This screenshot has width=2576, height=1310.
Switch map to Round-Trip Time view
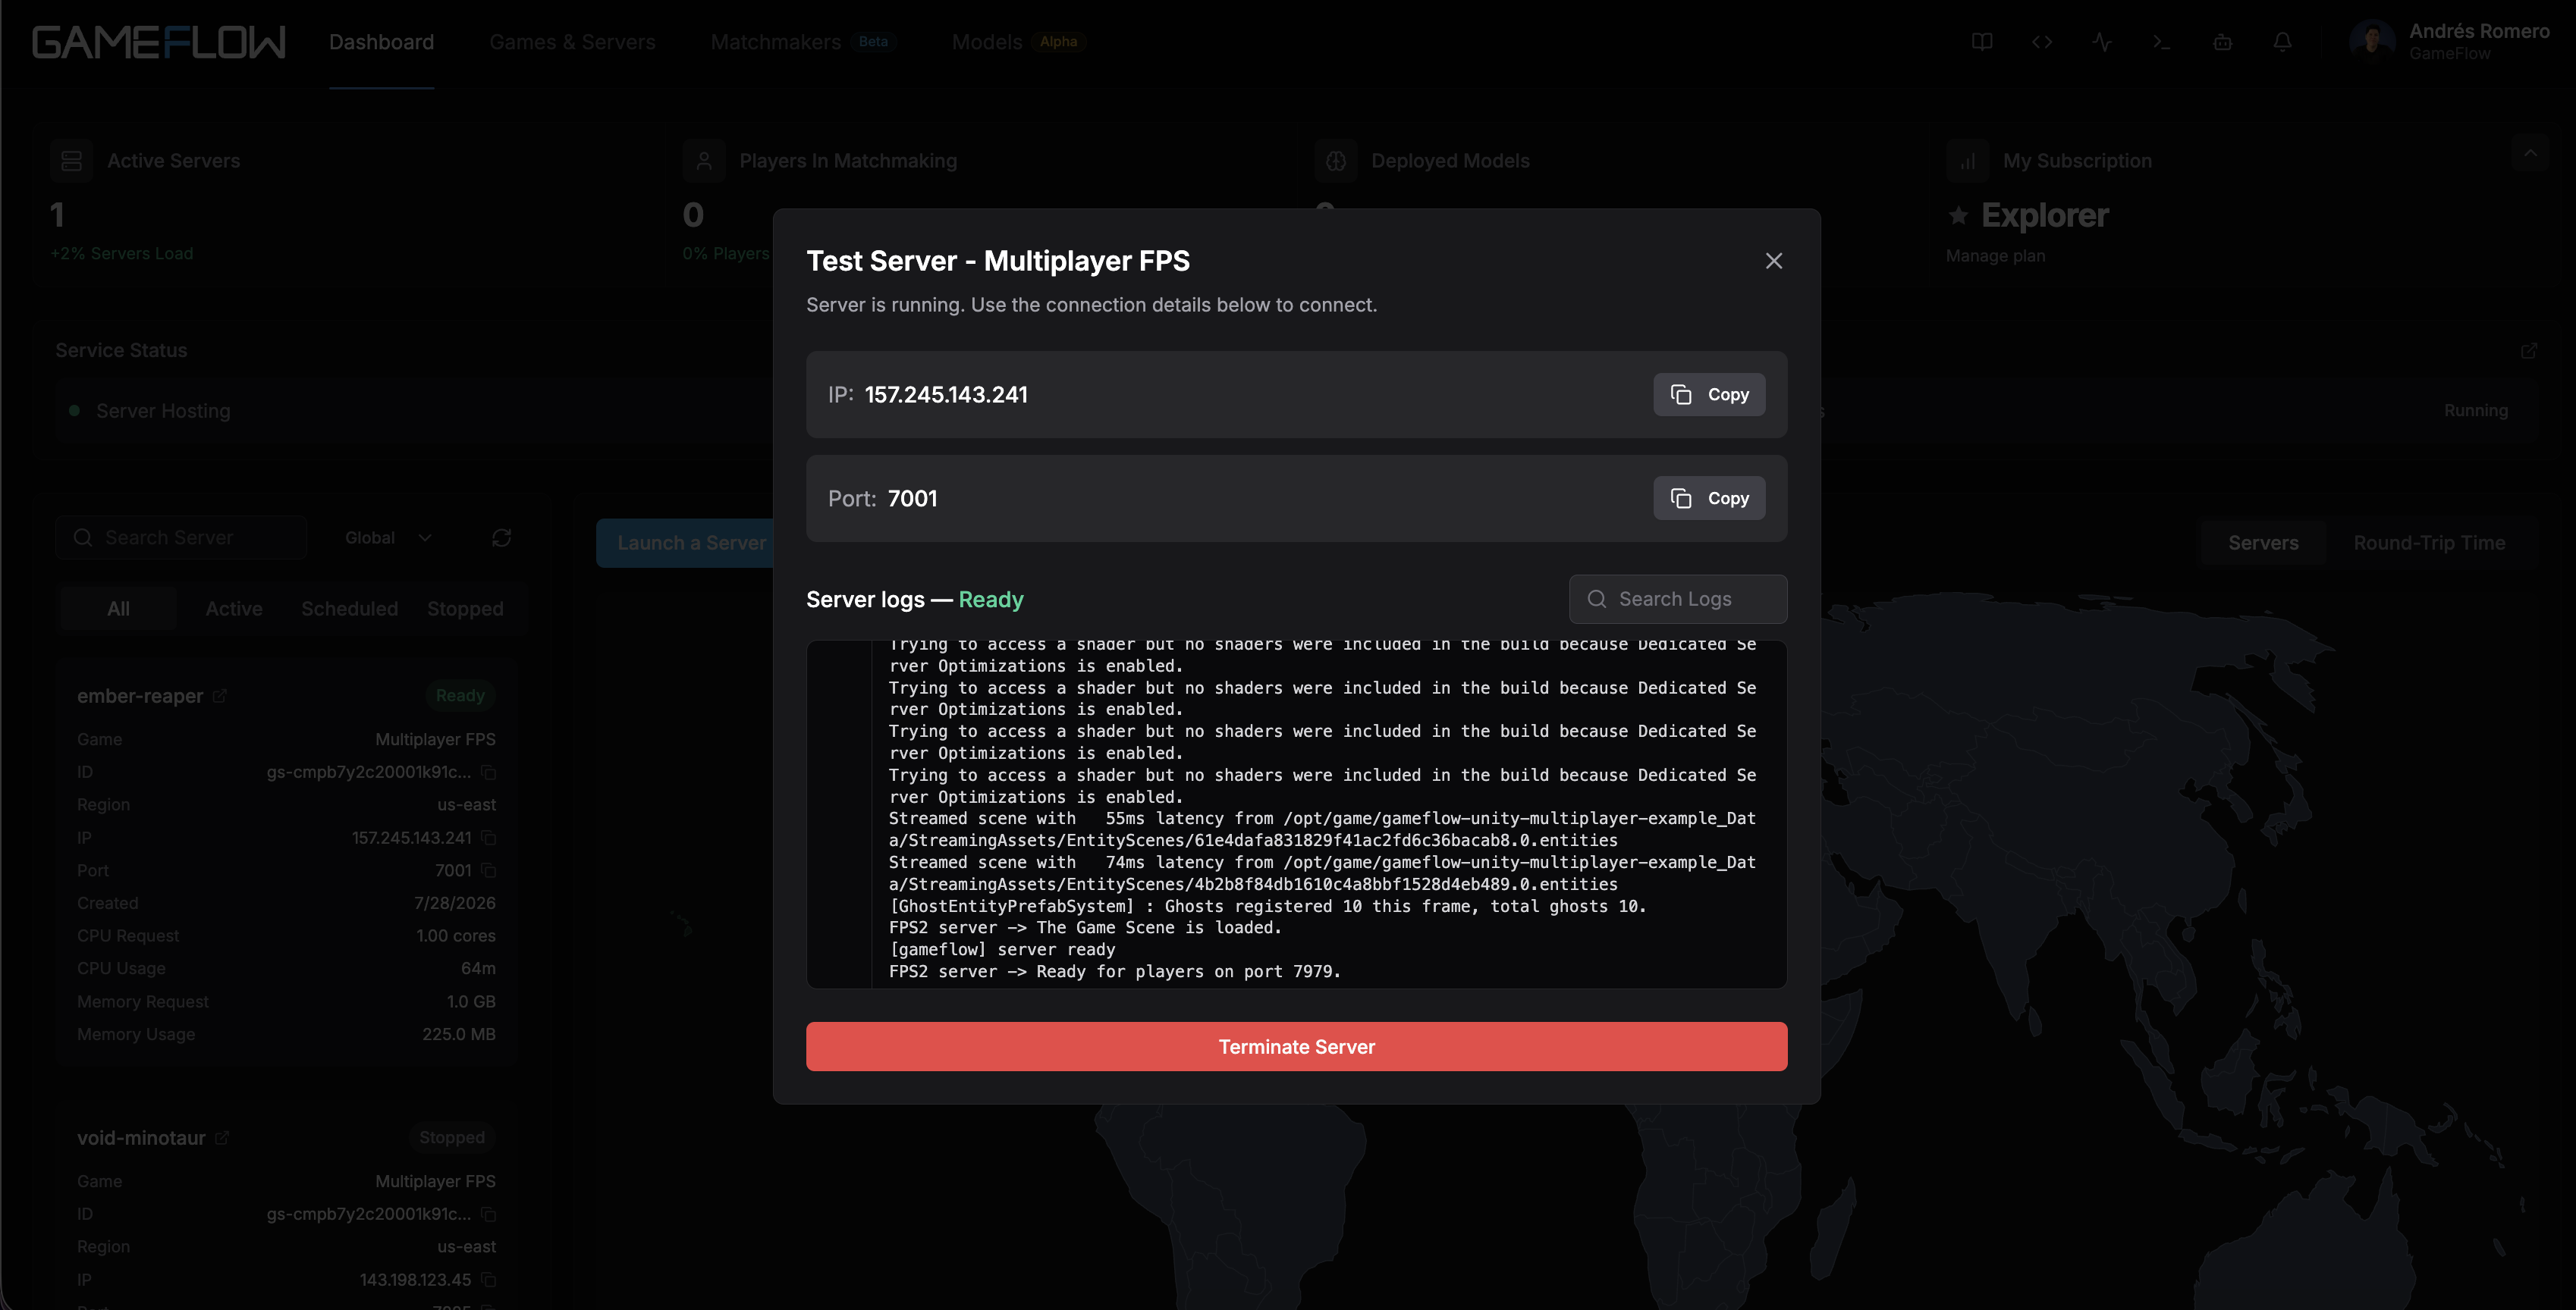[x=2429, y=543]
